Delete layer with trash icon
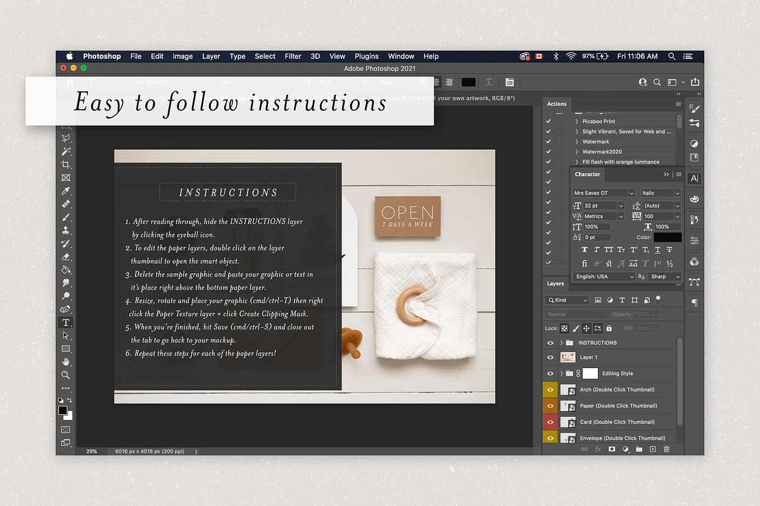 pyautogui.click(x=666, y=449)
